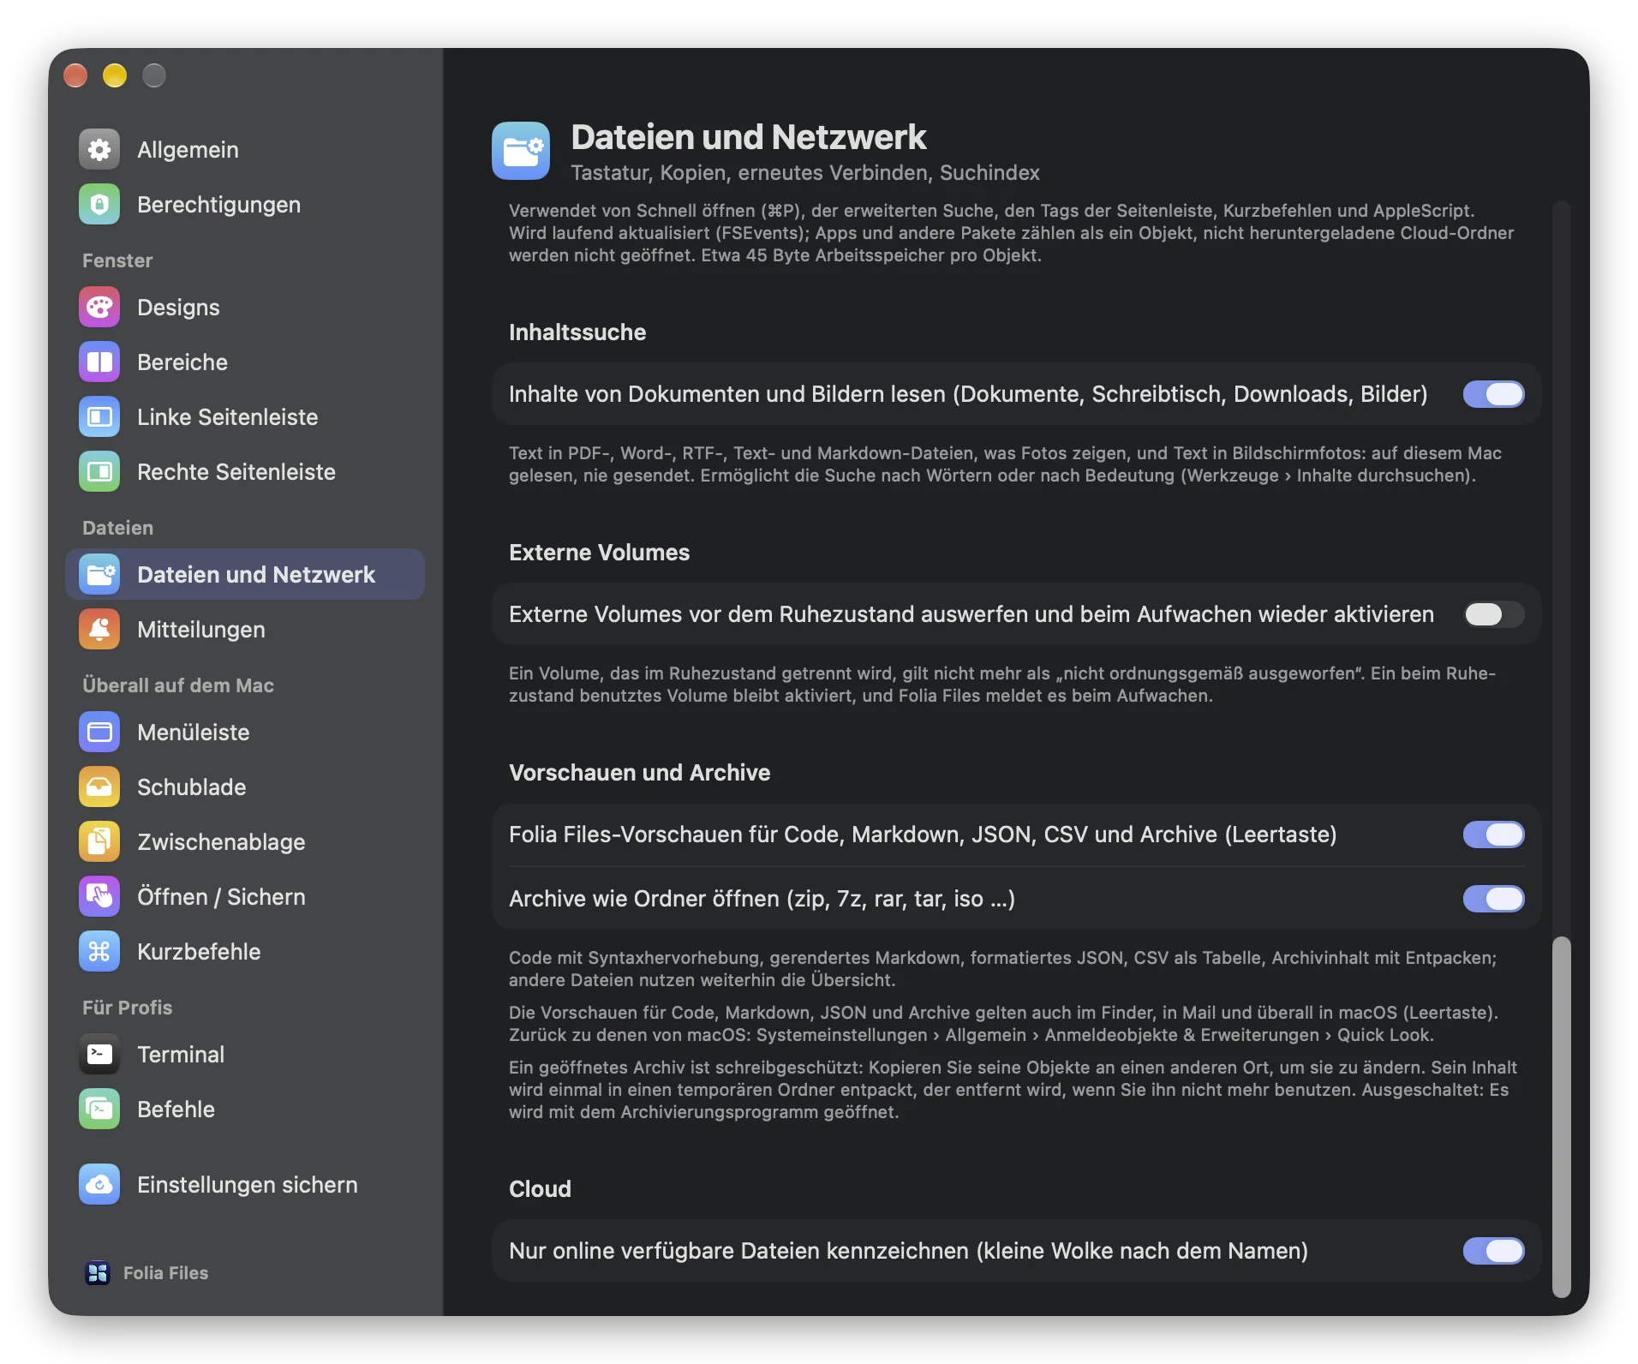This screenshot has height=1364, width=1638.
Task: Open the Zwischenablage label in sidebar
Action: pos(221,842)
